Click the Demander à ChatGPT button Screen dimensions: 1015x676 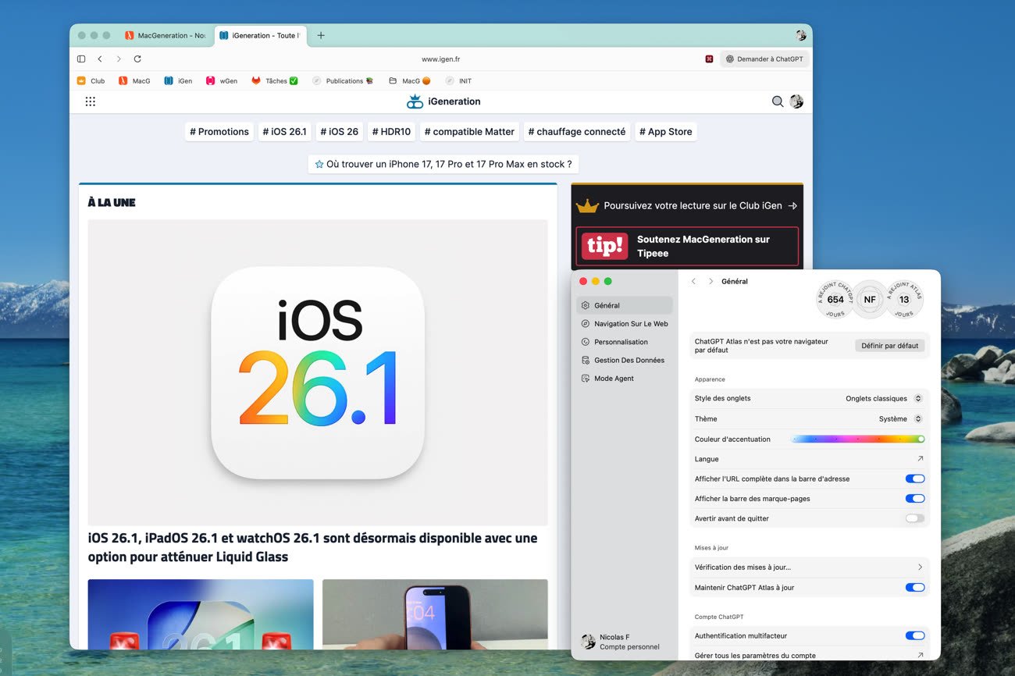[764, 59]
